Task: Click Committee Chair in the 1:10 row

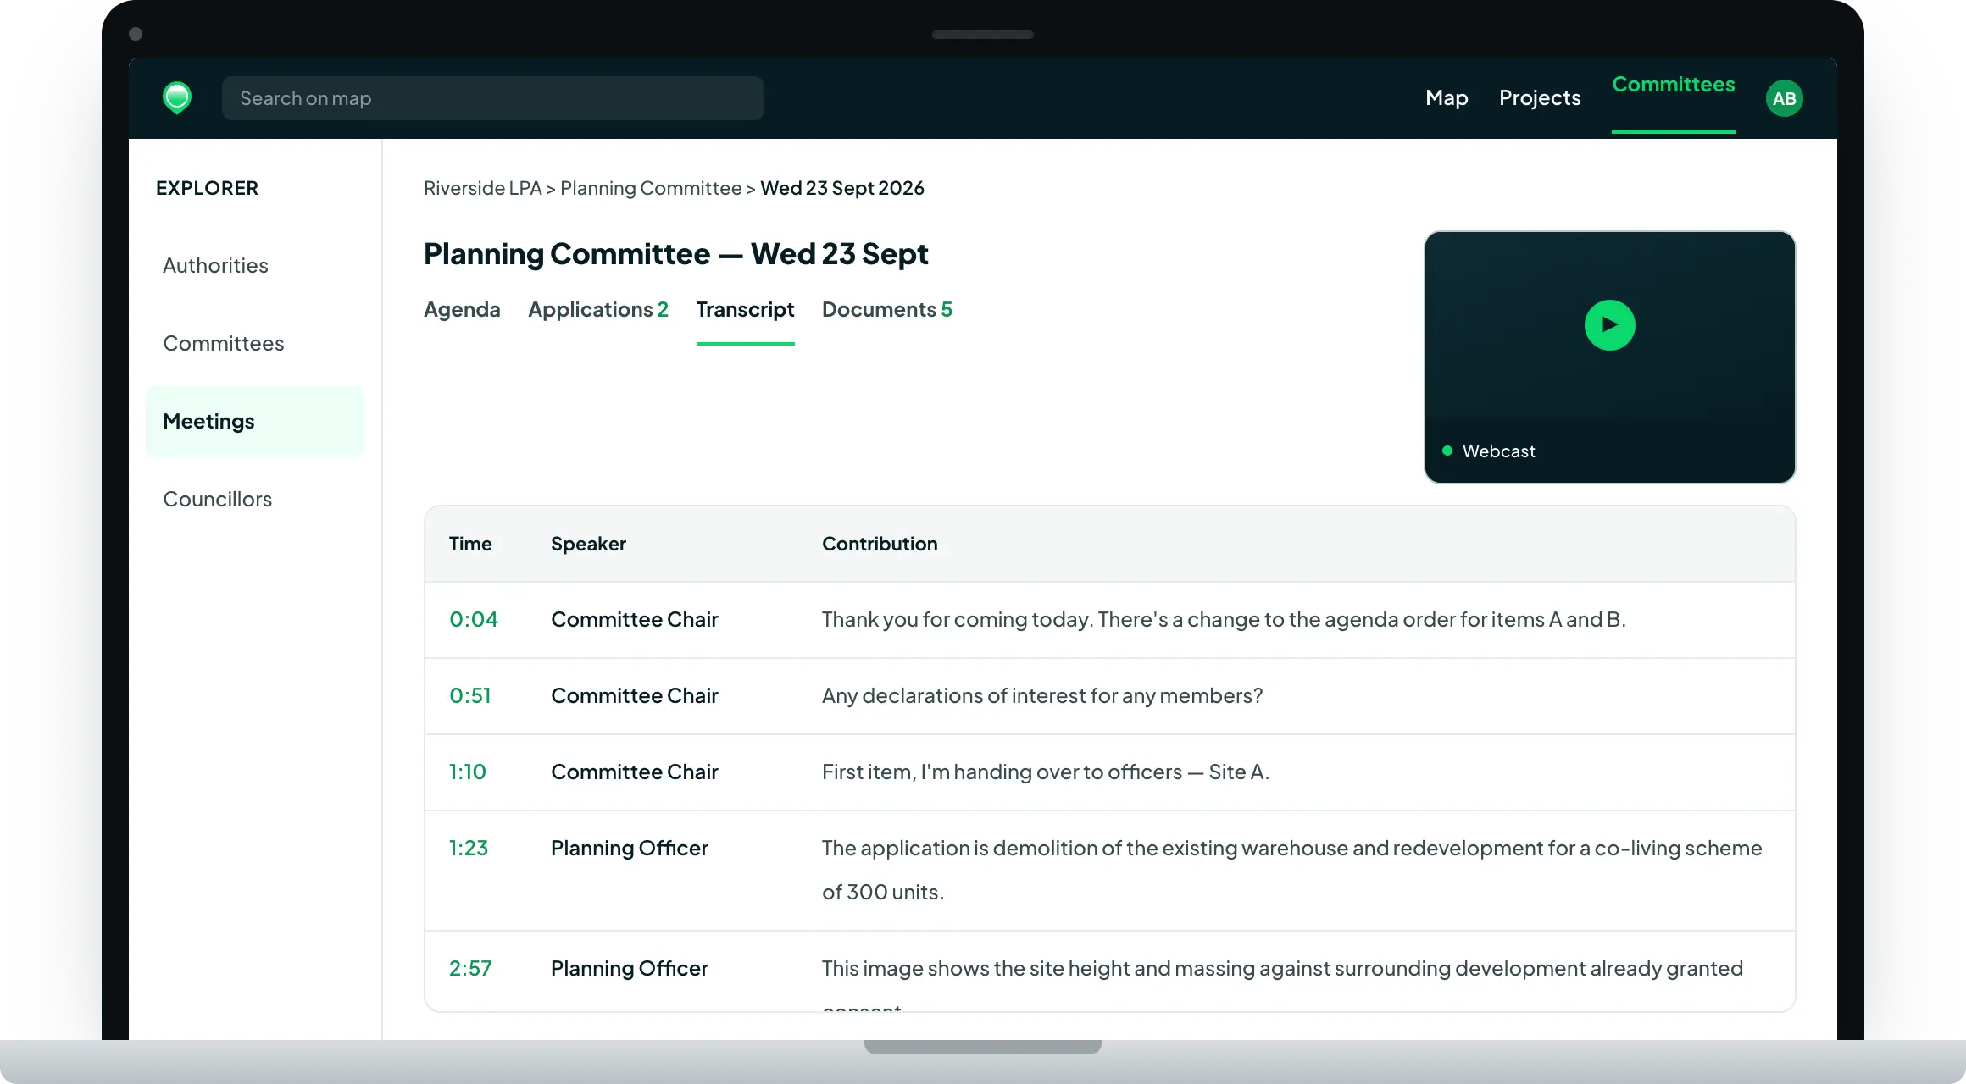Action: [635, 772]
